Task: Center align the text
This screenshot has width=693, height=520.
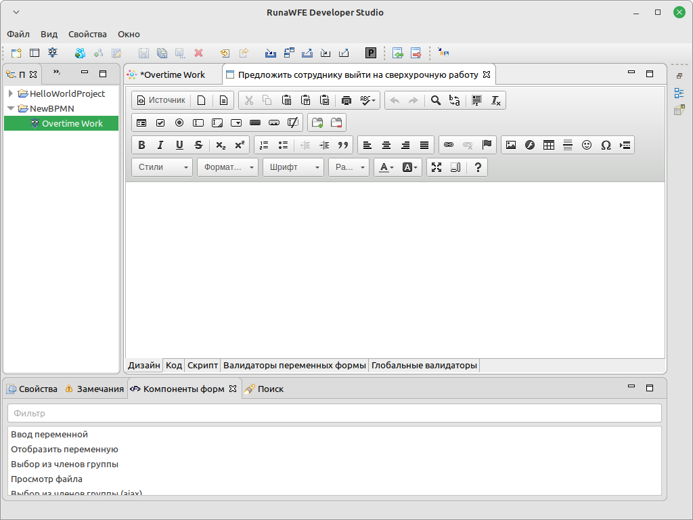Action: [386, 145]
